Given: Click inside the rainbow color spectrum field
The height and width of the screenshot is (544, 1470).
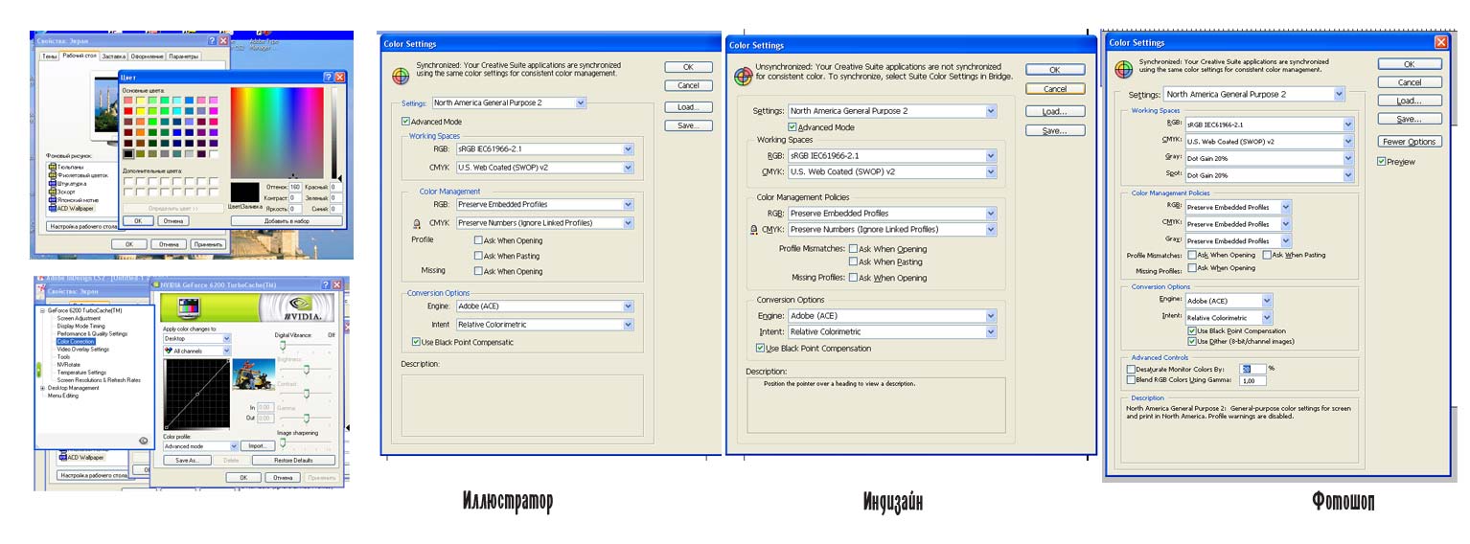Looking at the screenshot, I should (x=277, y=133).
